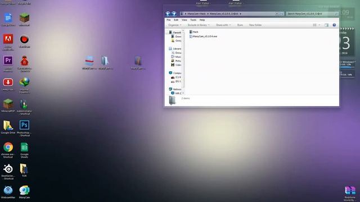The image size is (360, 202).
Task: Launch the Photoshop shortcut icon
Action: tap(24, 128)
